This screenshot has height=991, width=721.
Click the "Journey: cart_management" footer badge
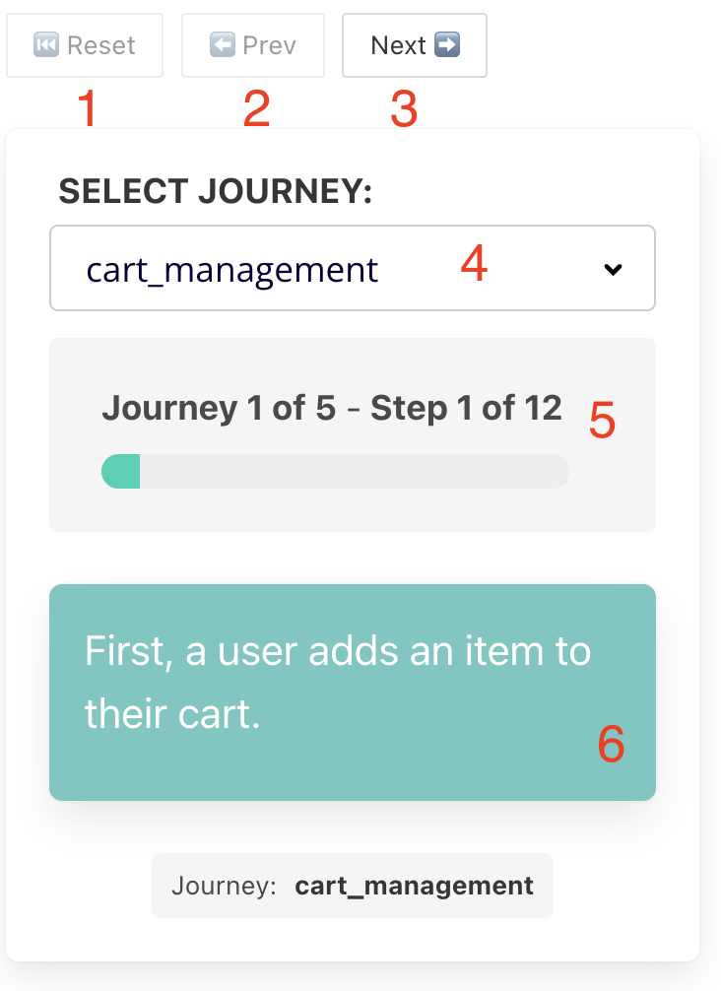pos(352,886)
